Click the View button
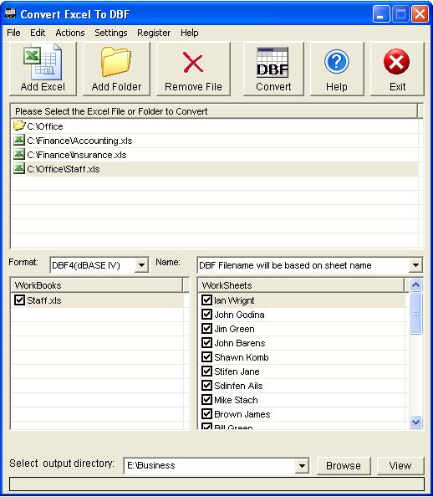The width and height of the screenshot is (433, 497). coord(400,465)
